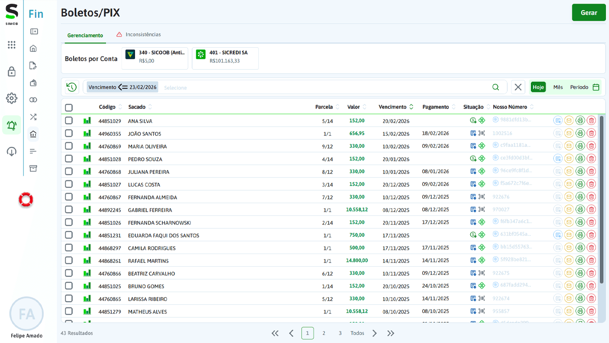Open the apps grid in left sidebar
This screenshot has height=343, width=609.
(x=12, y=45)
